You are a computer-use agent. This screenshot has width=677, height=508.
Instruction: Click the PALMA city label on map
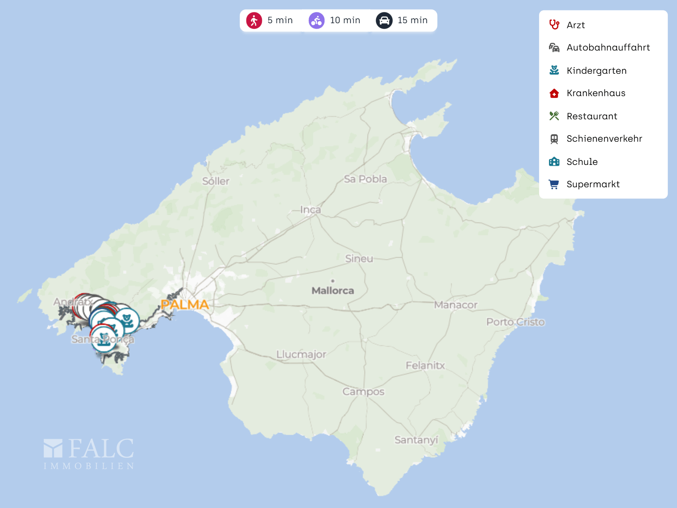[x=185, y=305]
